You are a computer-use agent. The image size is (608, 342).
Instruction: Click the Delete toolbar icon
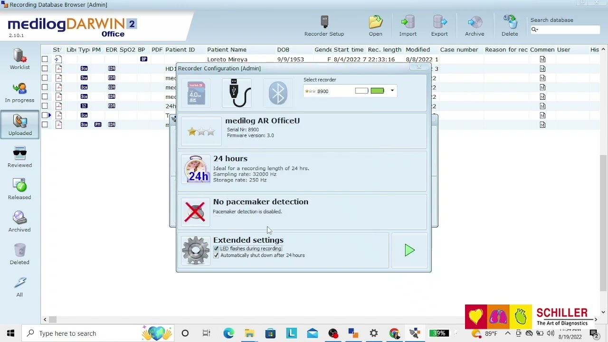click(x=510, y=26)
